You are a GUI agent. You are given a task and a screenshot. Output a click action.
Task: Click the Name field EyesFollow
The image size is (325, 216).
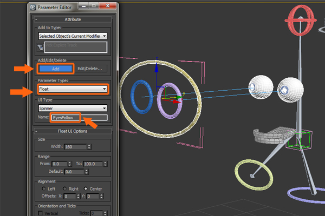click(79, 118)
